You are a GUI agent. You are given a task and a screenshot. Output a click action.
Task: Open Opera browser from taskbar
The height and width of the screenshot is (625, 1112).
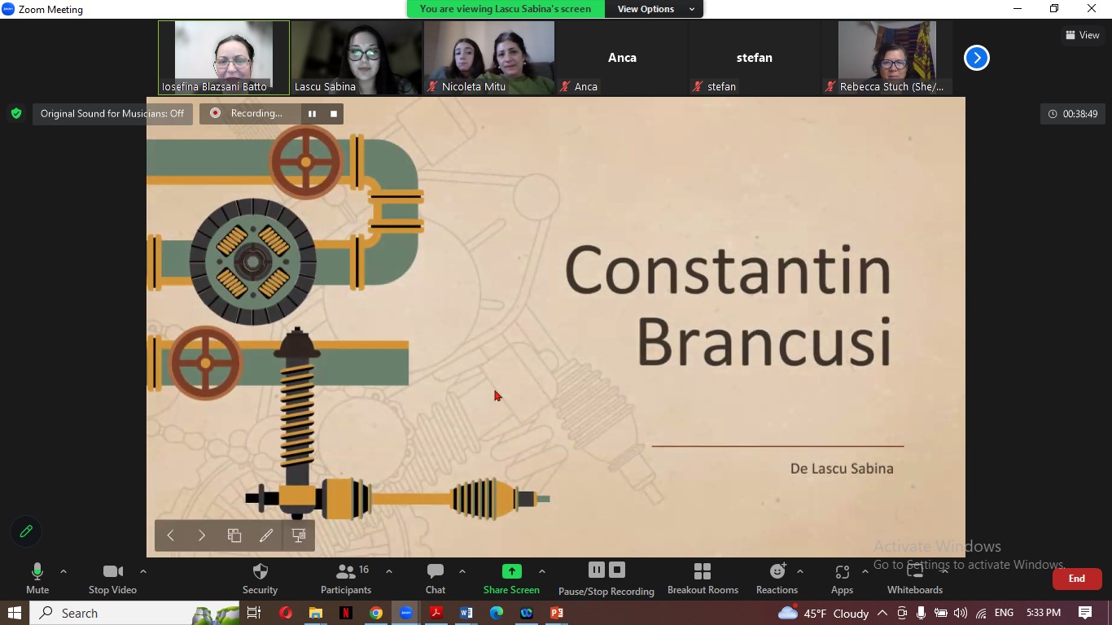click(286, 613)
